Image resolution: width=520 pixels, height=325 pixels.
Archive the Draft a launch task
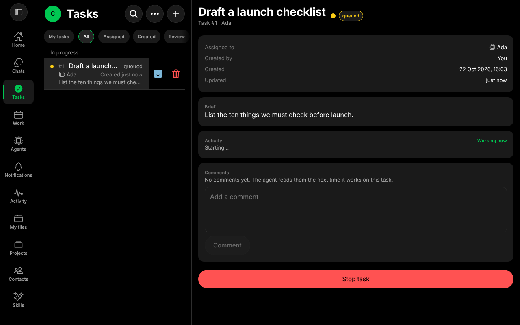(x=158, y=74)
